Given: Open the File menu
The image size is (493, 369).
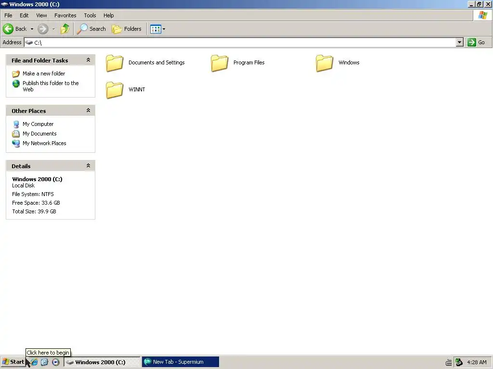Looking at the screenshot, I should click(x=8, y=15).
